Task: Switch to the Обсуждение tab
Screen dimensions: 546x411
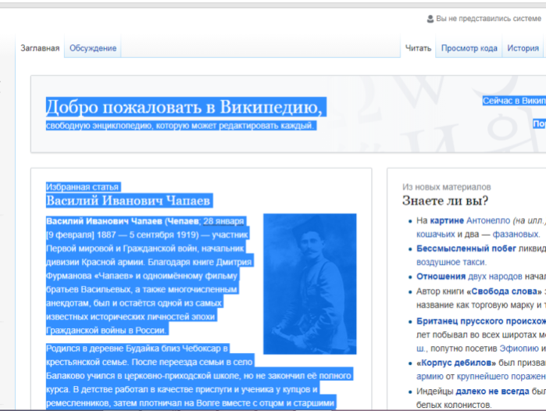Action: 93,48
